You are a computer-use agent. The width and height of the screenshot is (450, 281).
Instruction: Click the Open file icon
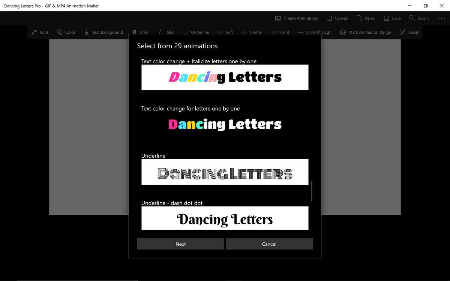click(x=359, y=18)
